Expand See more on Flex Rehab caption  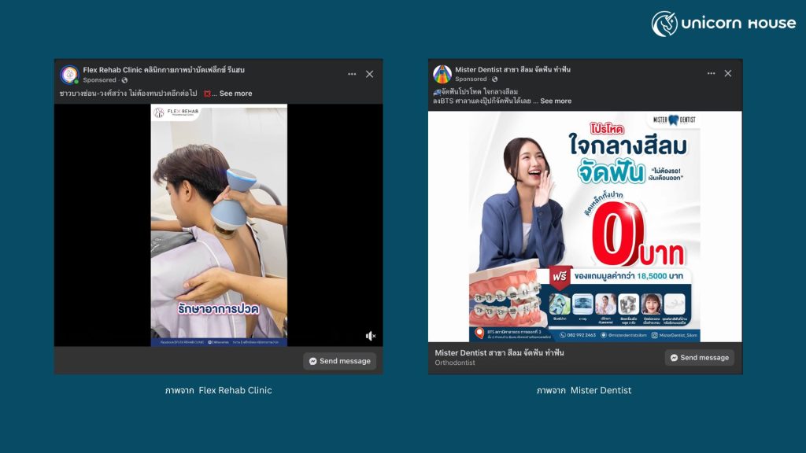coord(235,94)
